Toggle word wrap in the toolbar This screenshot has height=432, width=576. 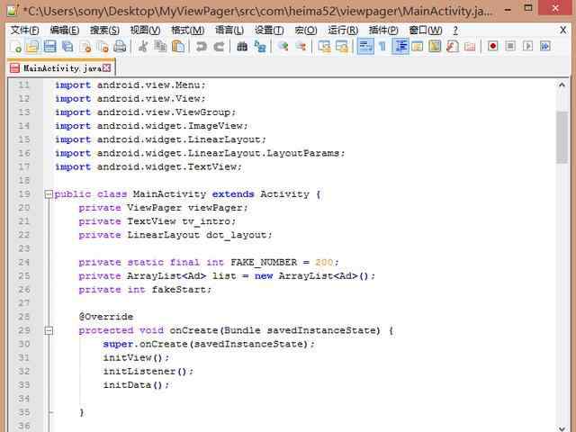coord(365,46)
